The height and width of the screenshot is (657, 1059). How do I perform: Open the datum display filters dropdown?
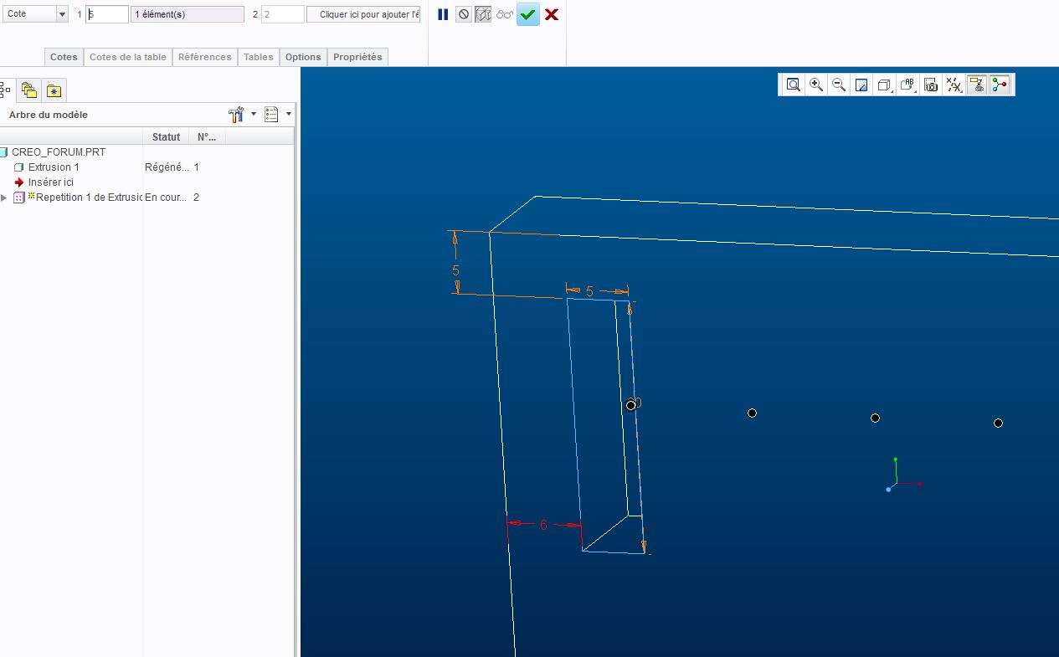954,85
